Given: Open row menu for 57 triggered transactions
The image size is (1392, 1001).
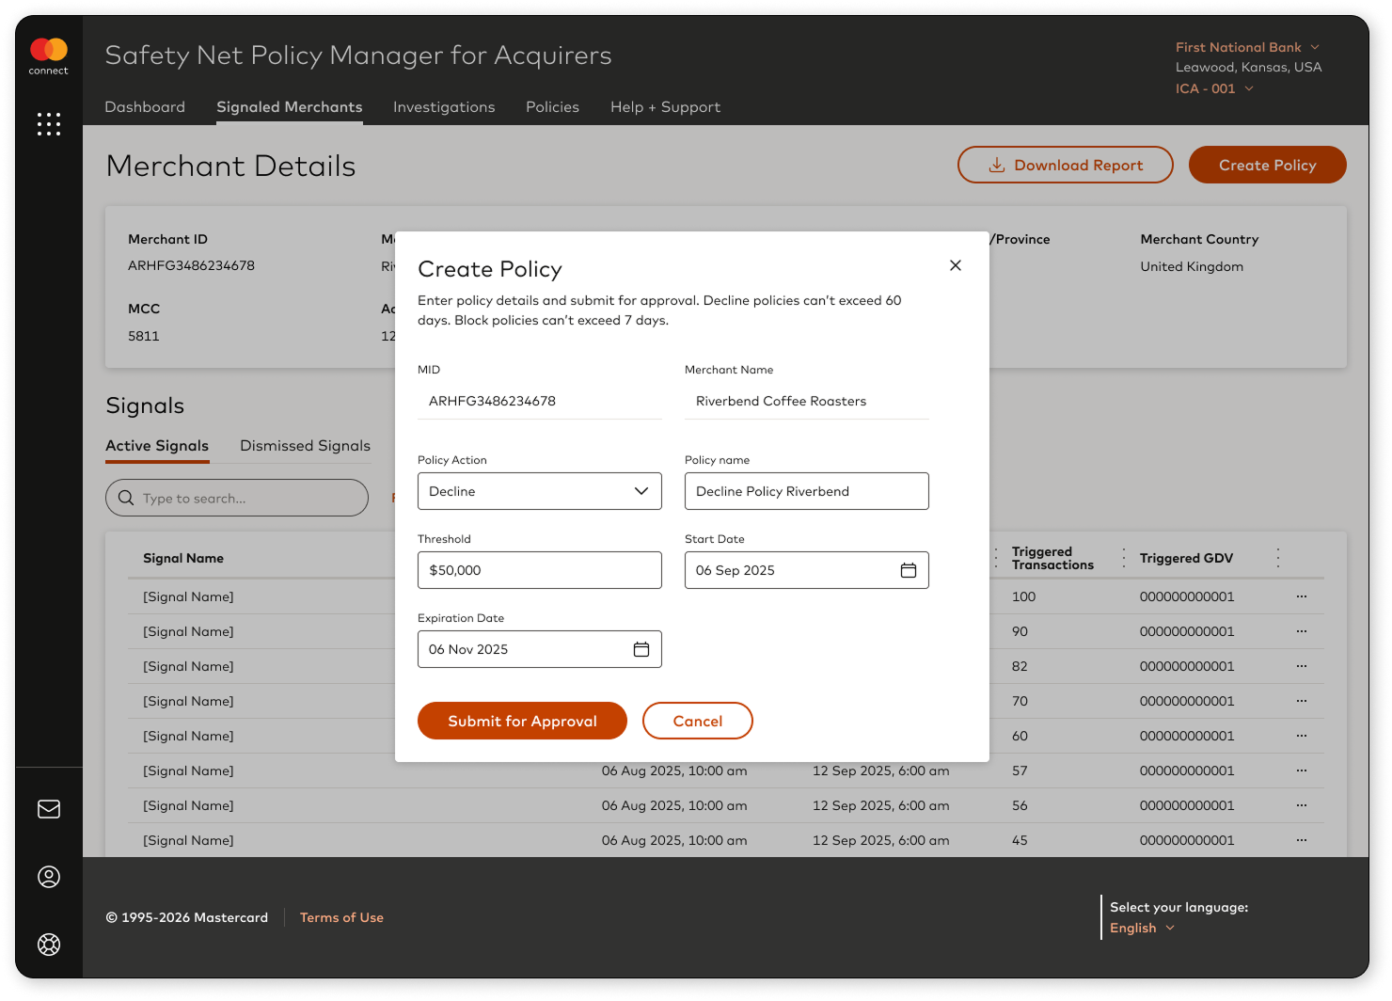Looking at the screenshot, I should 1302,771.
